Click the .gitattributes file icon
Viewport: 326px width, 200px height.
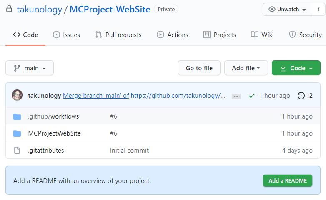click(17, 151)
